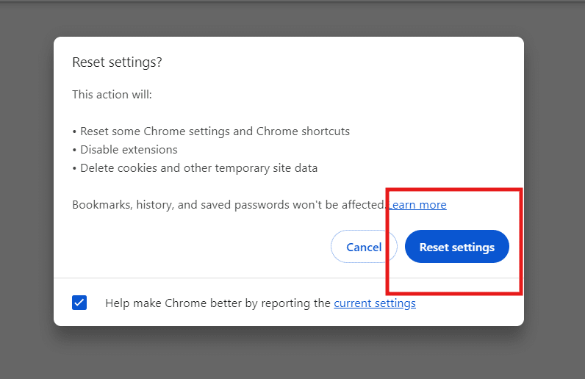Screen dimensions: 585x379
Task: Click the dimmed backdrop right of the dialog
Action: tap(555, 184)
